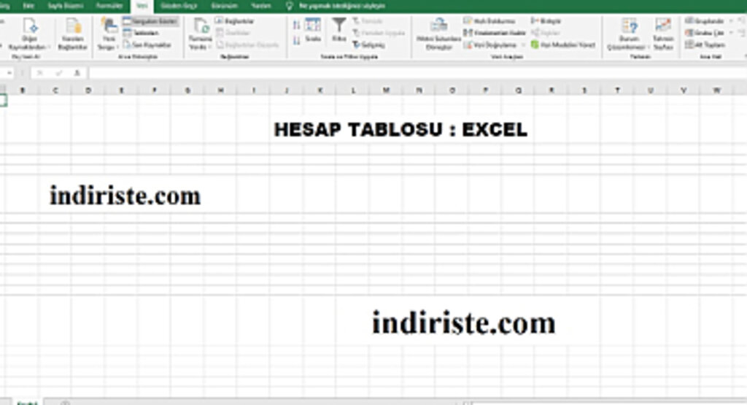The image size is (747, 405).
Task: Click Hızlı Doldurma flash fill
Action: click(489, 21)
